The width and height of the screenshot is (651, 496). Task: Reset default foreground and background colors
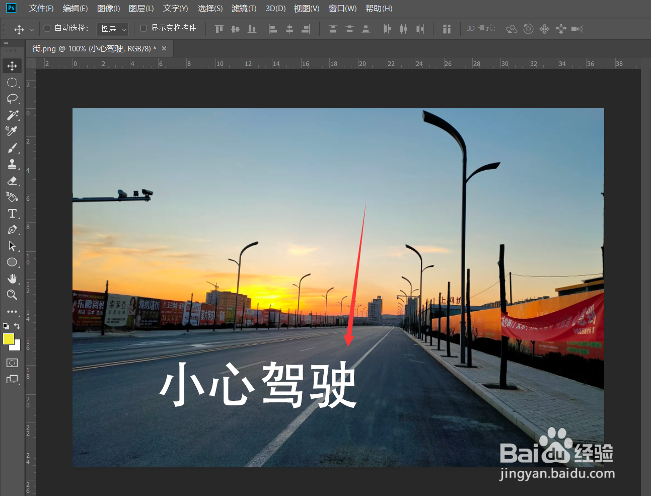point(6,326)
